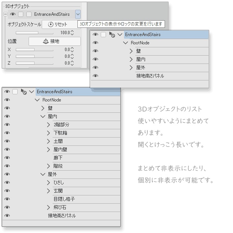Expand the 土間 node
Viewport: 233px width, 233px height.
click(x=48, y=141)
